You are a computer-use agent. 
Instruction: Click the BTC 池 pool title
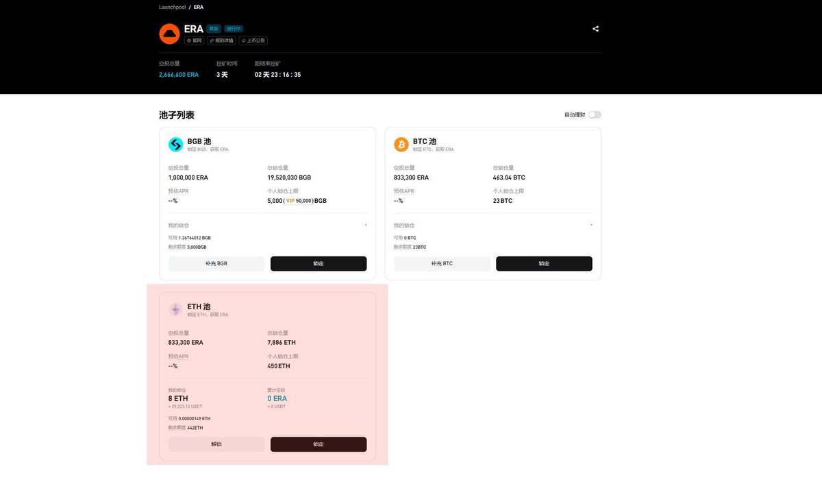pyautogui.click(x=425, y=141)
